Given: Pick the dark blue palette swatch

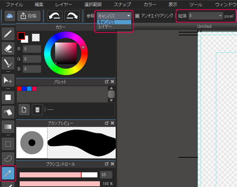Looking at the screenshot, I should point(24,89).
